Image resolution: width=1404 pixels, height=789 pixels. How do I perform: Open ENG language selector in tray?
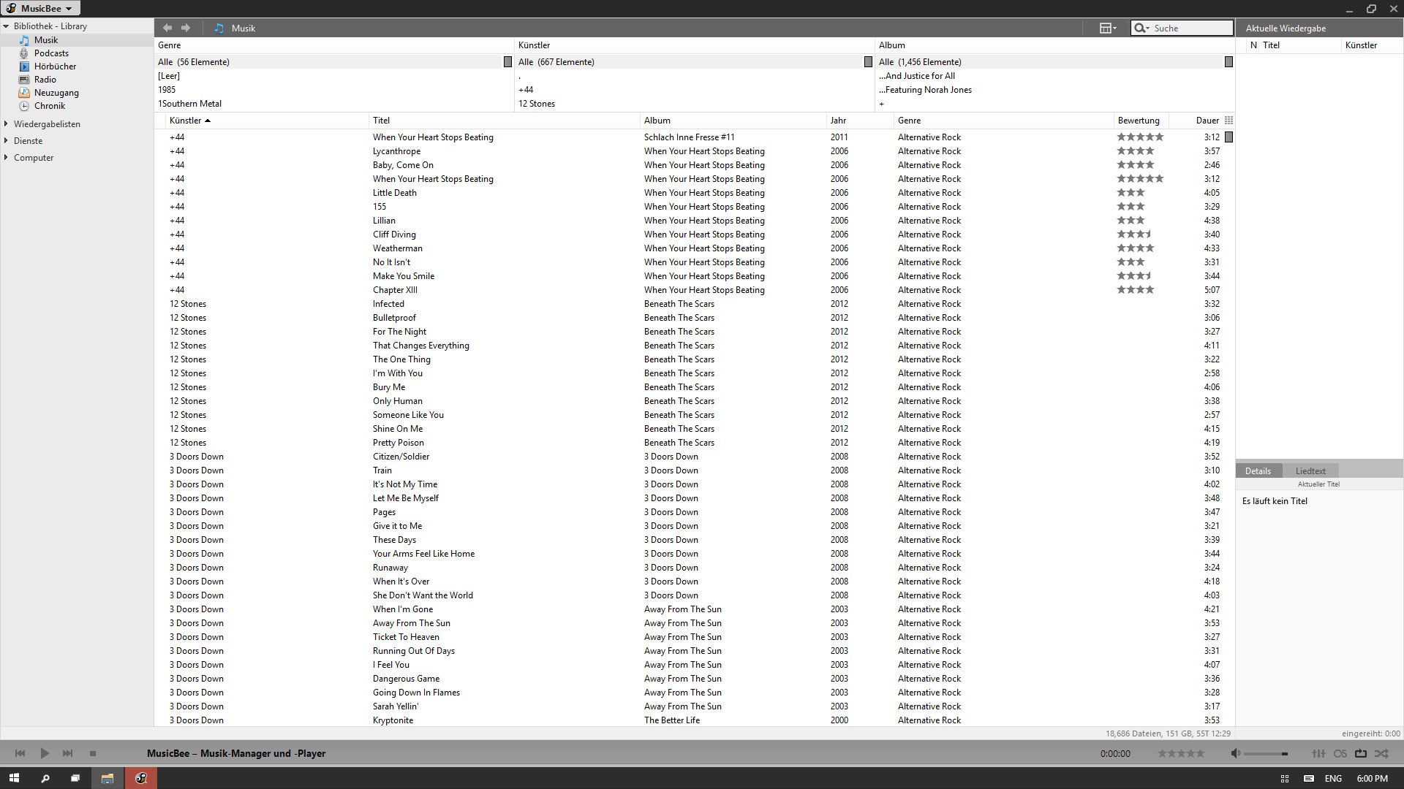[x=1333, y=779]
